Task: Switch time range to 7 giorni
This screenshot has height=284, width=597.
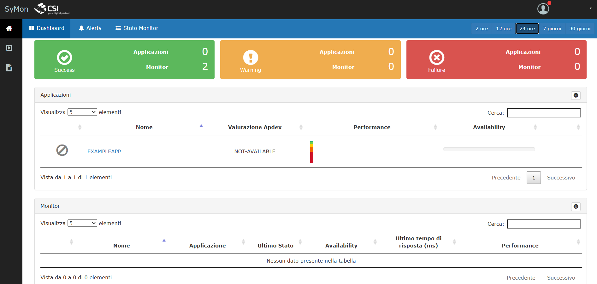Action: [552, 29]
